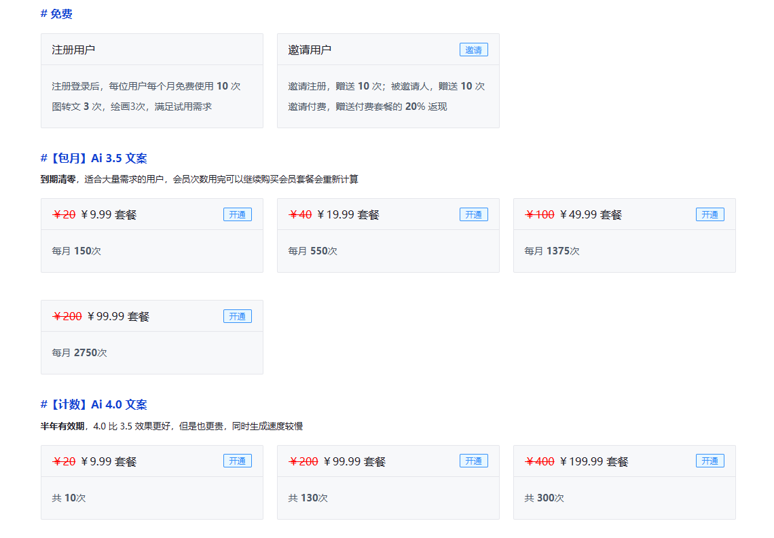Select the 【计数】Ai 4.0 文案 heading
Viewport: 774px width, 538px height.
point(94,404)
